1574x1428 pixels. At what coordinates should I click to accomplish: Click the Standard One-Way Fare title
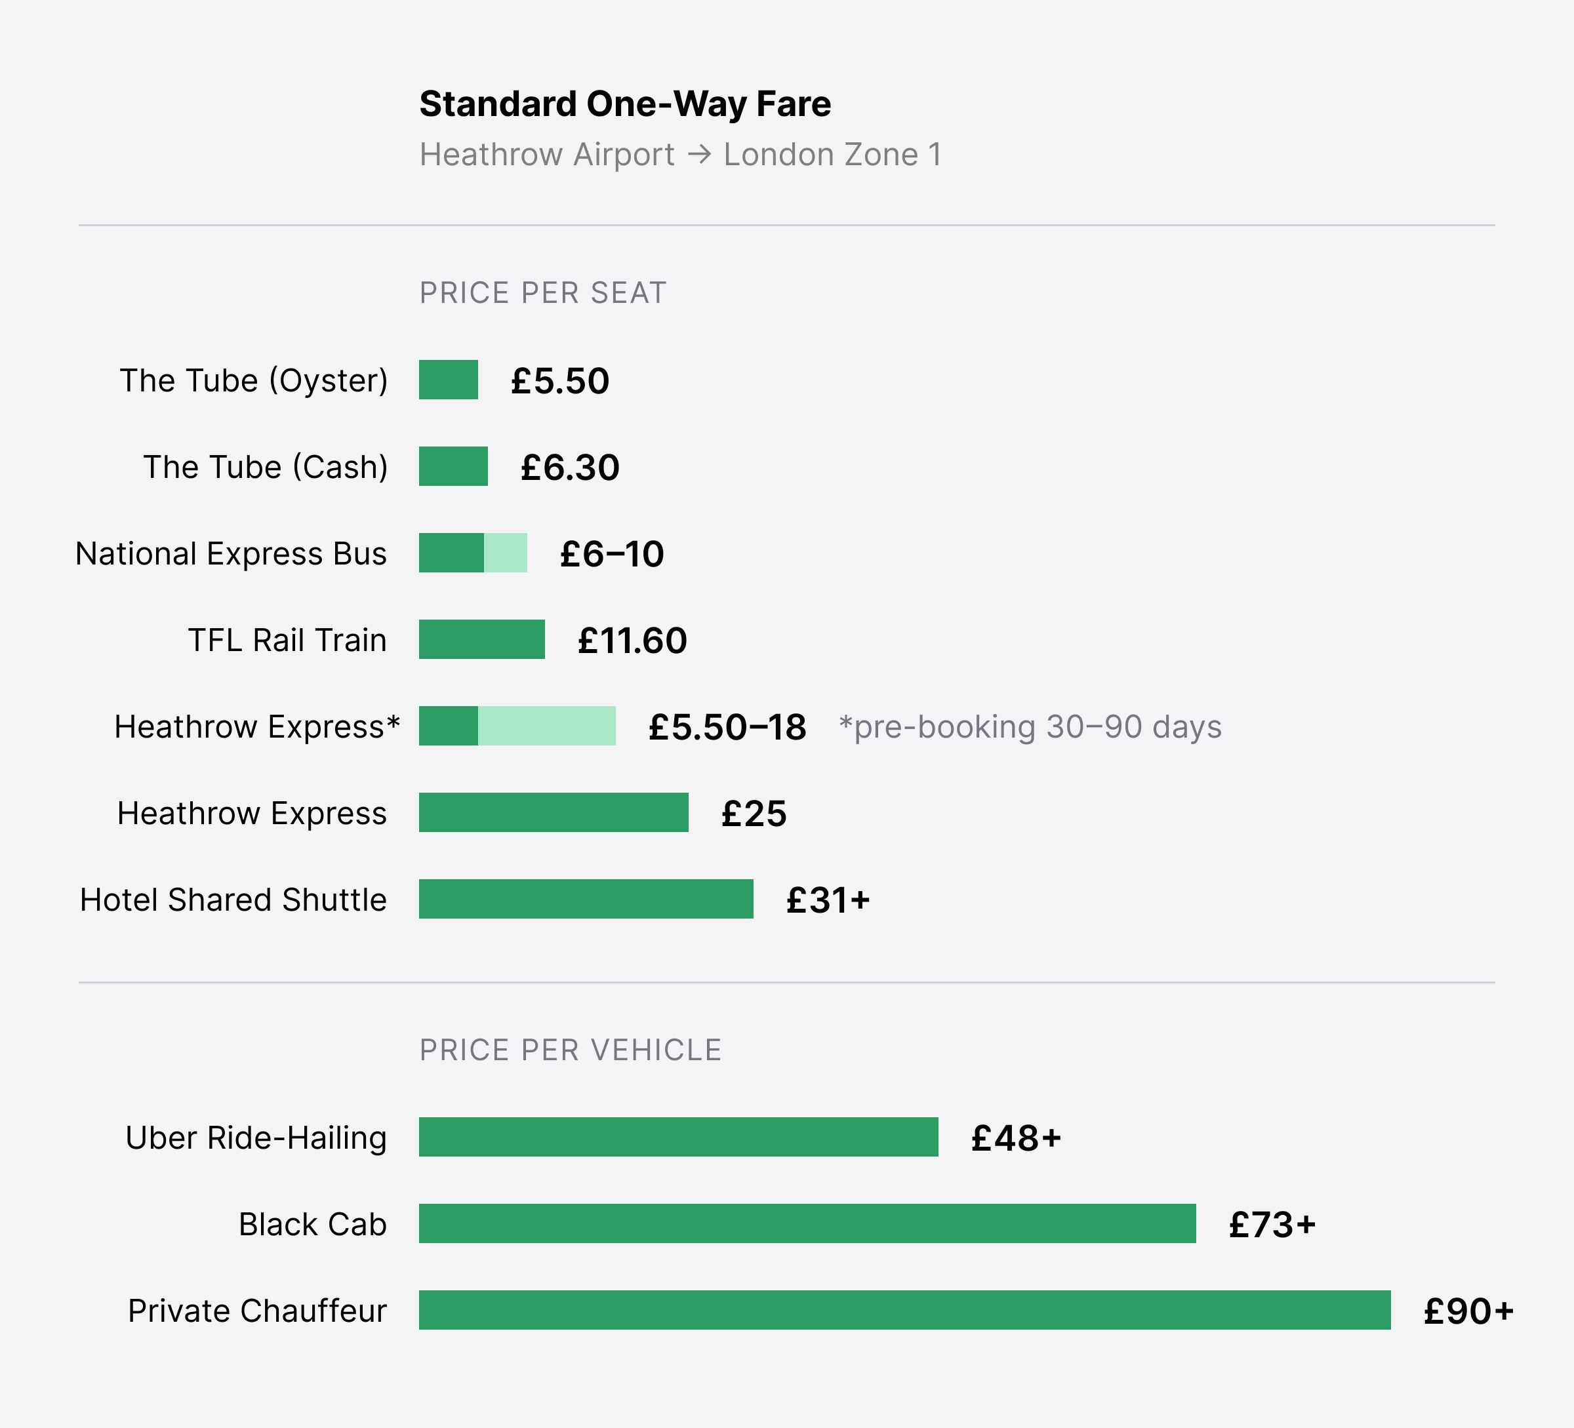tap(626, 104)
